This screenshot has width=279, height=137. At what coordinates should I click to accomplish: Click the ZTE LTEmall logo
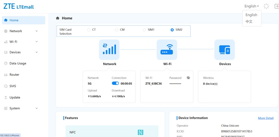click(19, 6)
